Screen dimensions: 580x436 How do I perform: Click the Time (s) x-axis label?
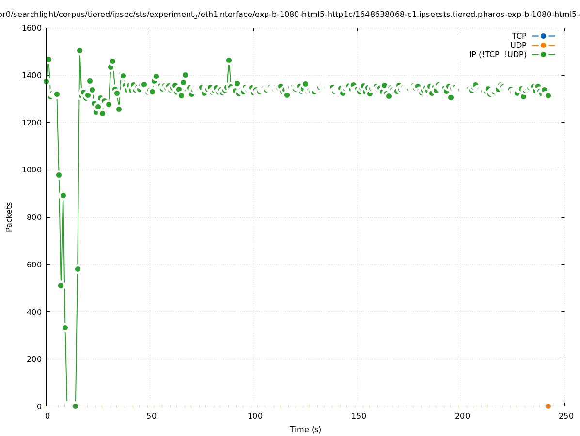click(x=305, y=429)
